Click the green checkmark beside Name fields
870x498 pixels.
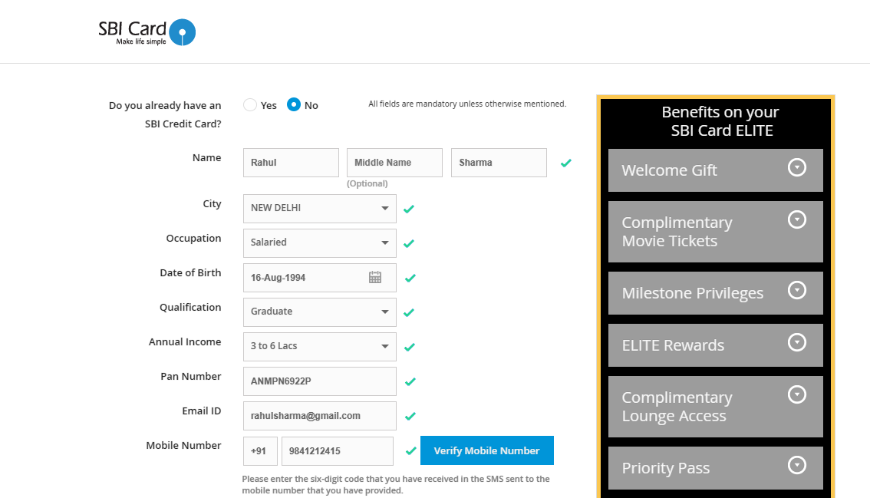[x=566, y=163]
